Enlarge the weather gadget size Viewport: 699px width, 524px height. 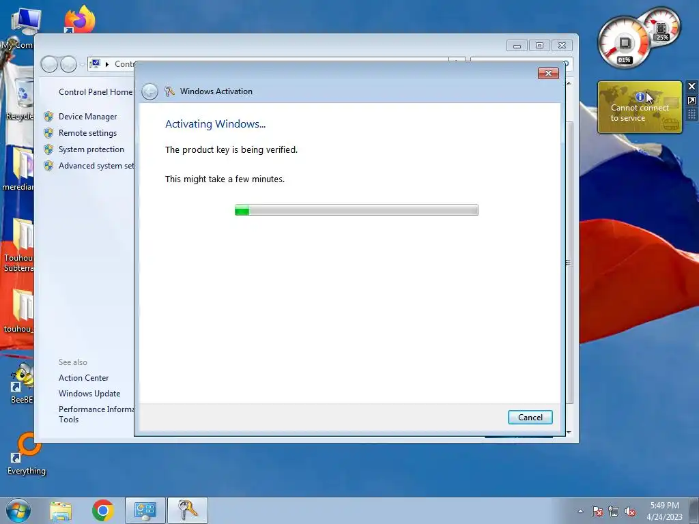tap(692, 101)
